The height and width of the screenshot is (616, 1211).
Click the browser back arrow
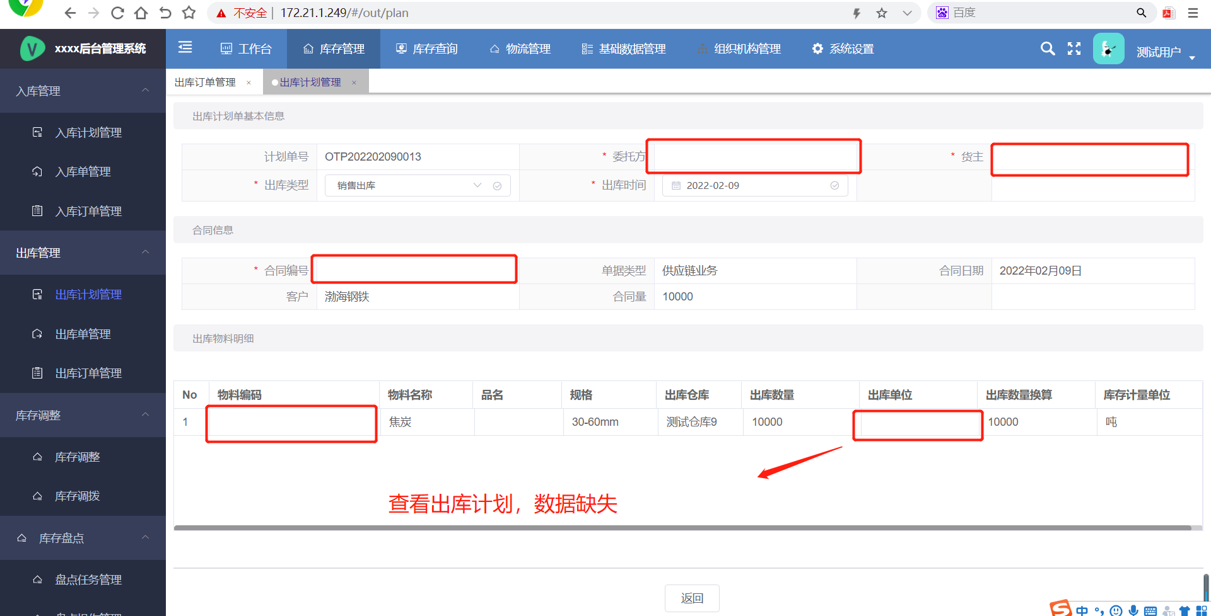(70, 13)
